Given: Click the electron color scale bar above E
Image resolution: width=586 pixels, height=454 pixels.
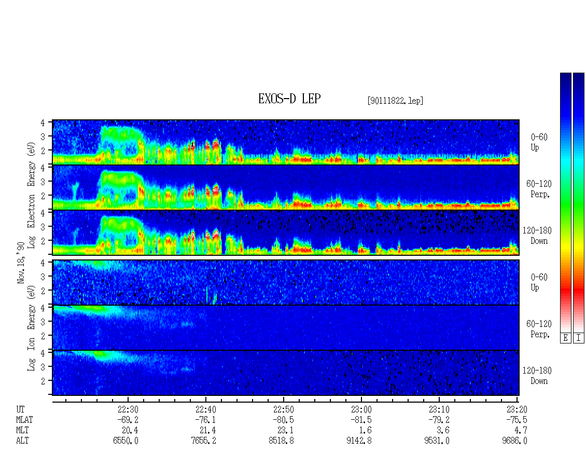Looking at the screenshot, I should [565, 202].
